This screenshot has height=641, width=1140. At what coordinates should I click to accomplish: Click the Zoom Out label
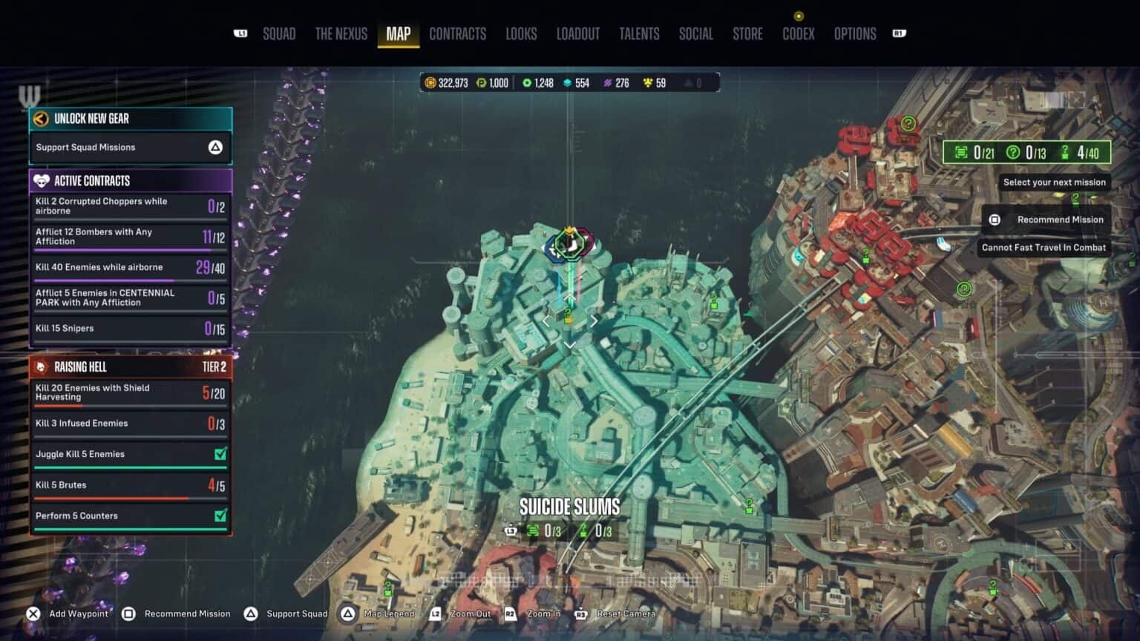(x=471, y=614)
